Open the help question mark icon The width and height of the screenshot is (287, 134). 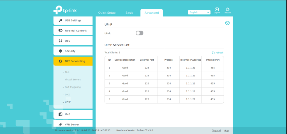[x=227, y=23]
